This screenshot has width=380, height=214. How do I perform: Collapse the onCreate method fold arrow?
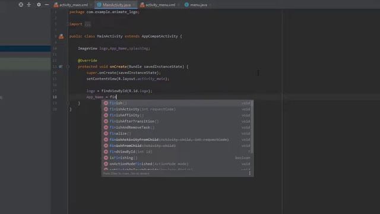68,67
